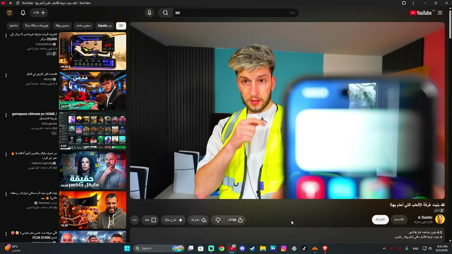Open the browser three-dot menu
This screenshot has height=254, width=452.
pyautogui.click(x=413, y=3)
